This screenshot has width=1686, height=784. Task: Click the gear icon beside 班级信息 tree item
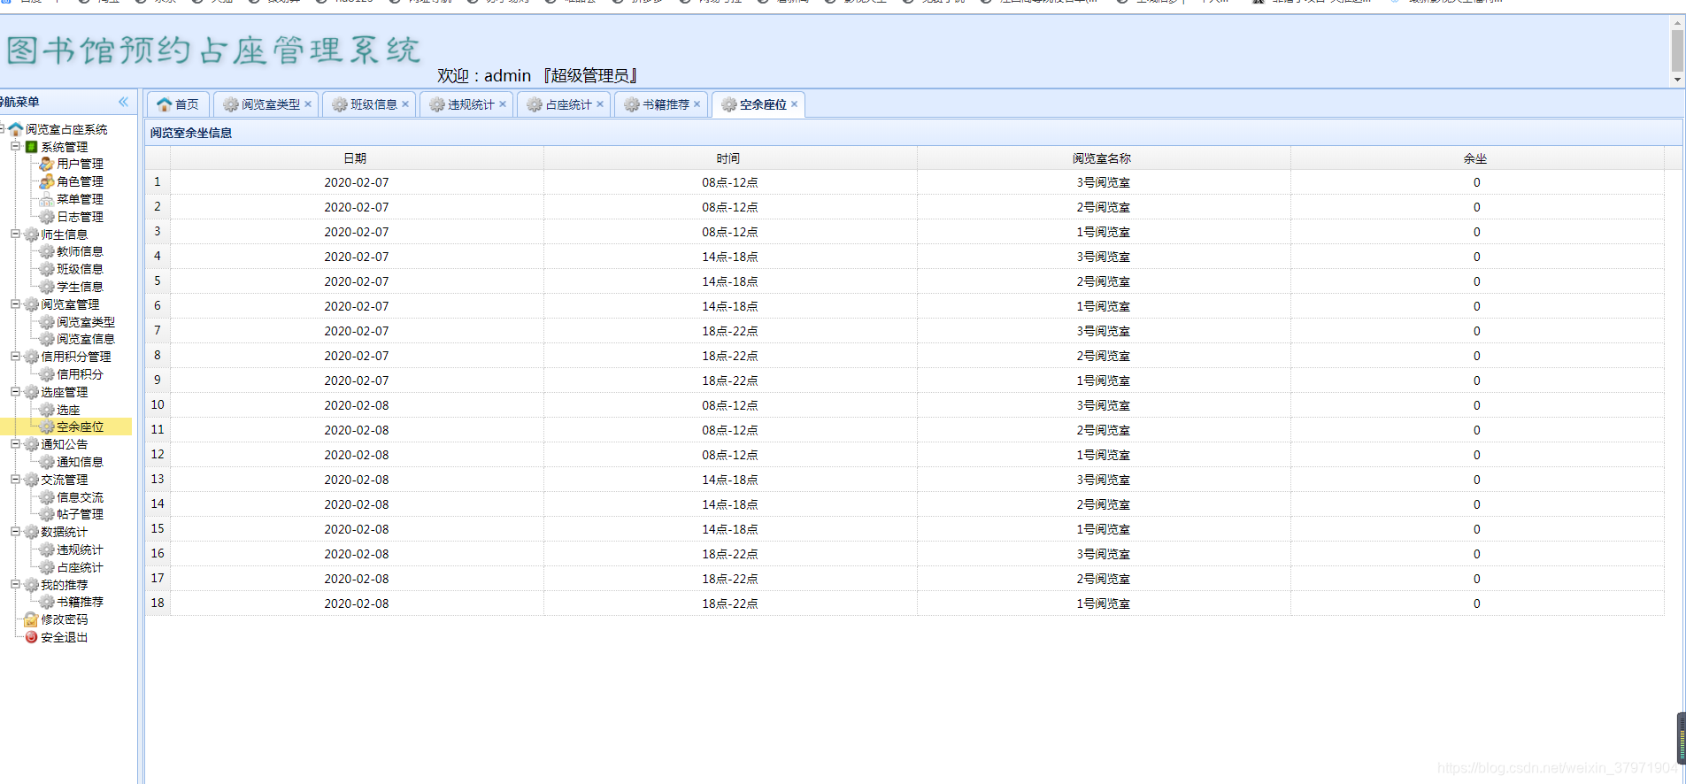click(x=47, y=269)
